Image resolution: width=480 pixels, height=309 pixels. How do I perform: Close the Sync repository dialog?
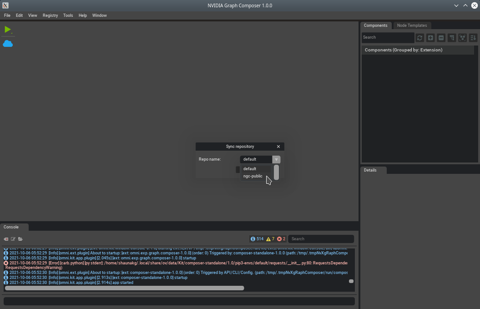coord(278,147)
